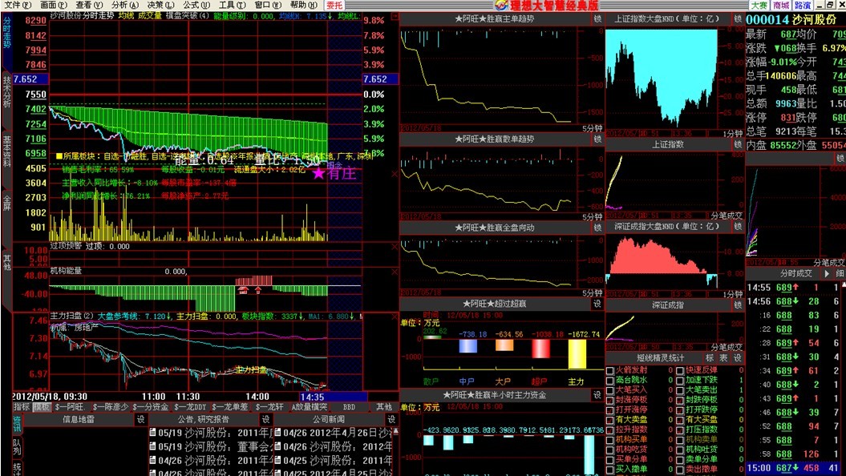The image size is (846, 476).
Task: Enable the 加速下跌 checkbox
Action: coord(680,381)
